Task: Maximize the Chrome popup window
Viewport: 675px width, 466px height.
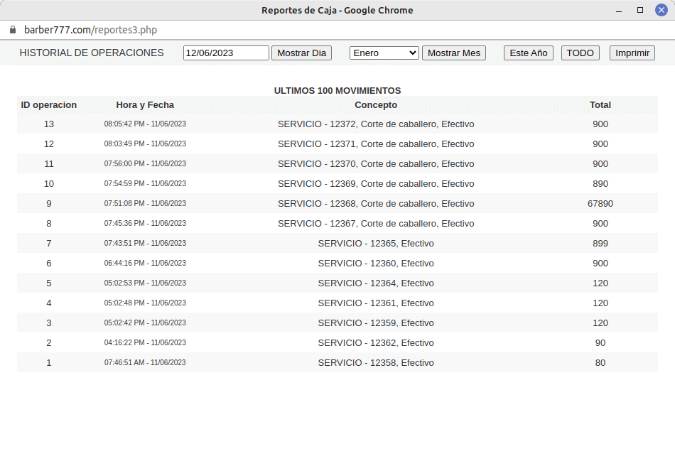Action: [x=640, y=10]
